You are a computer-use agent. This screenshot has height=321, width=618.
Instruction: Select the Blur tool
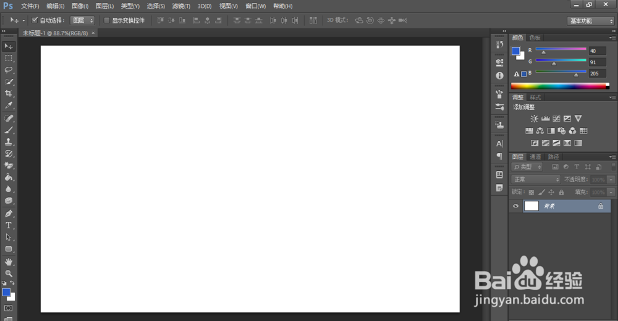coord(8,189)
